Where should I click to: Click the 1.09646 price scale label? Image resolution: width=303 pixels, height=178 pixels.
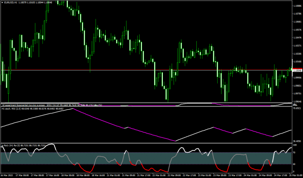click(297, 102)
